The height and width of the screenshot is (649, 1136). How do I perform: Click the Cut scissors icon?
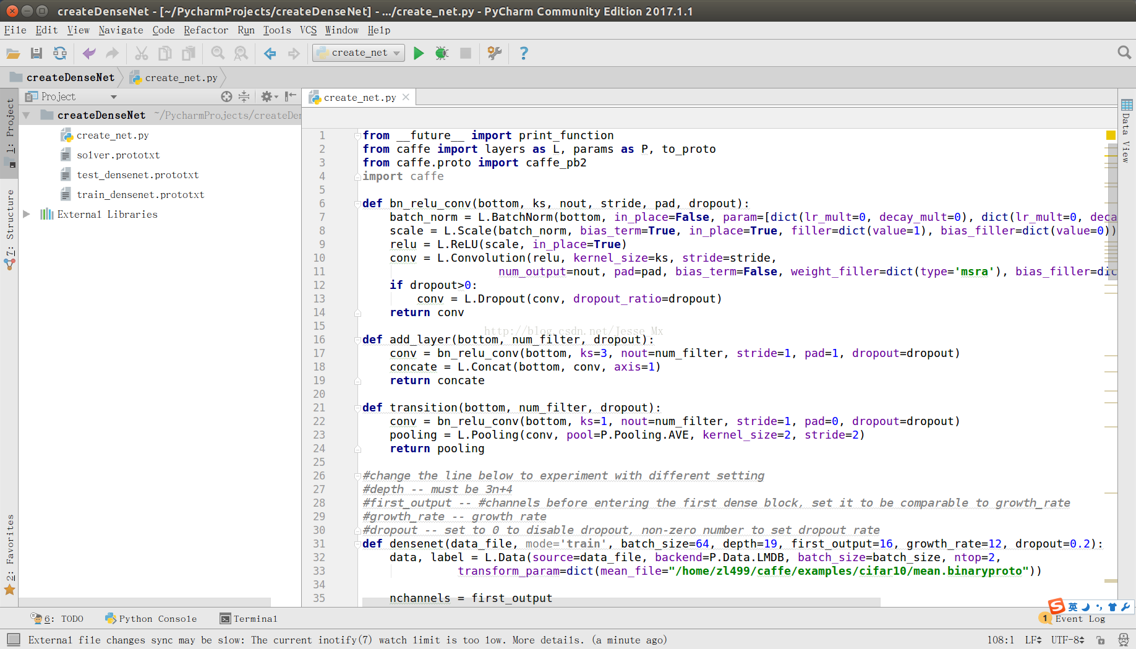click(142, 54)
